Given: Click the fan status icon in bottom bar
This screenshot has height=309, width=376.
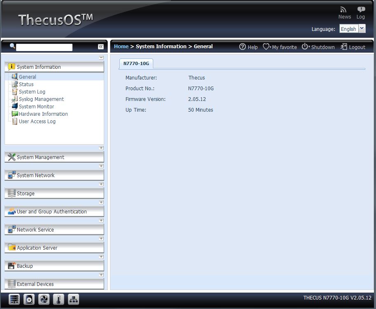Looking at the screenshot, I should [44, 299].
